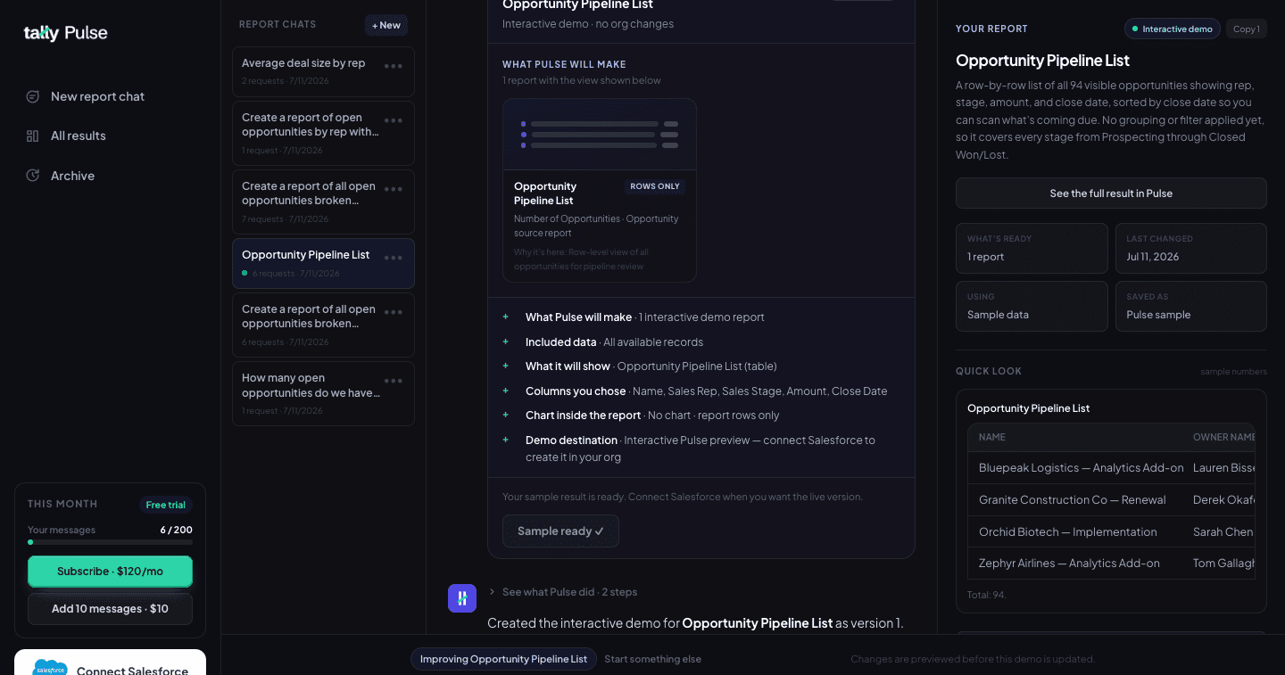Screen dimensions: 1285x675
Task: Expand See what Pulse did steps
Action: pyautogui.click(x=563, y=592)
